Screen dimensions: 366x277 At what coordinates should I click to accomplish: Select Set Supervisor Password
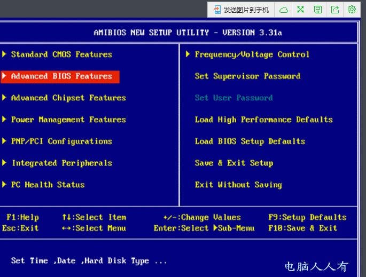(248, 76)
